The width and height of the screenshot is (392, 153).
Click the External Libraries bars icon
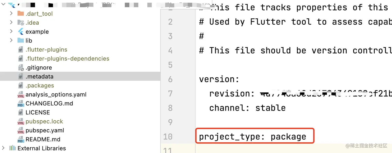(x=12, y=148)
